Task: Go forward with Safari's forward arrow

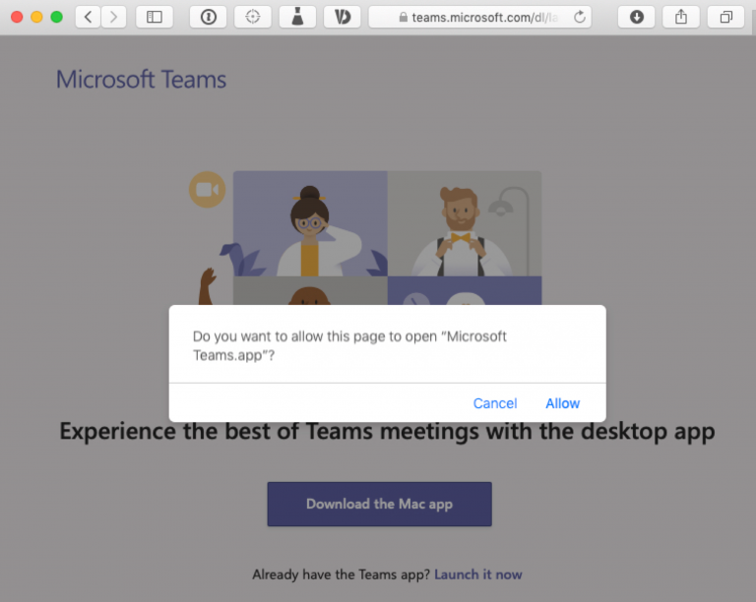Action: pyautogui.click(x=114, y=18)
